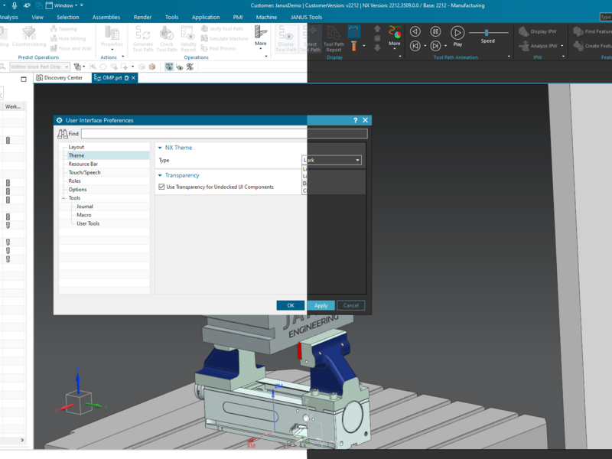Pick the Floor and Wall operation
The width and height of the screenshot is (612, 459).
[70, 48]
